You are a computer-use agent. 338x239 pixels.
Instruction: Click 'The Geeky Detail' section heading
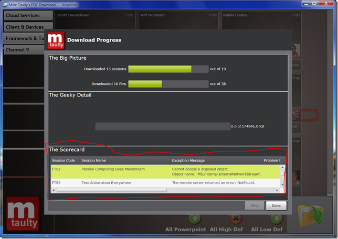point(70,95)
